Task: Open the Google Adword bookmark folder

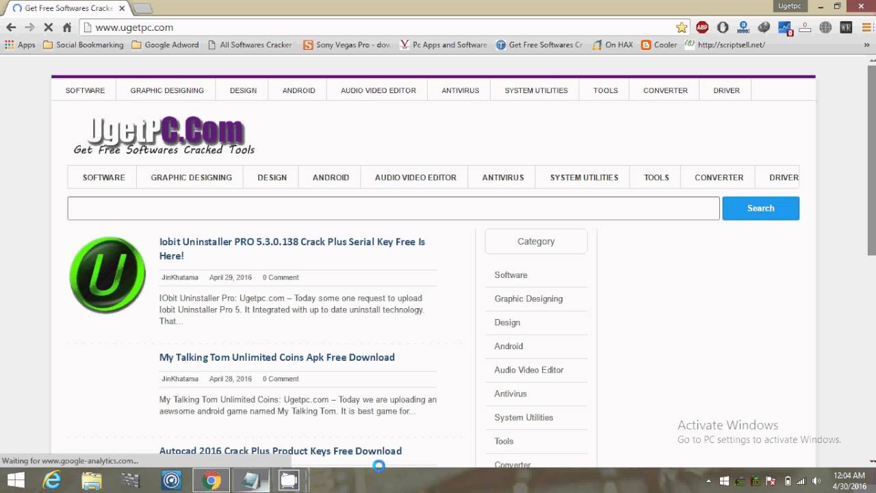Action: (x=165, y=45)
